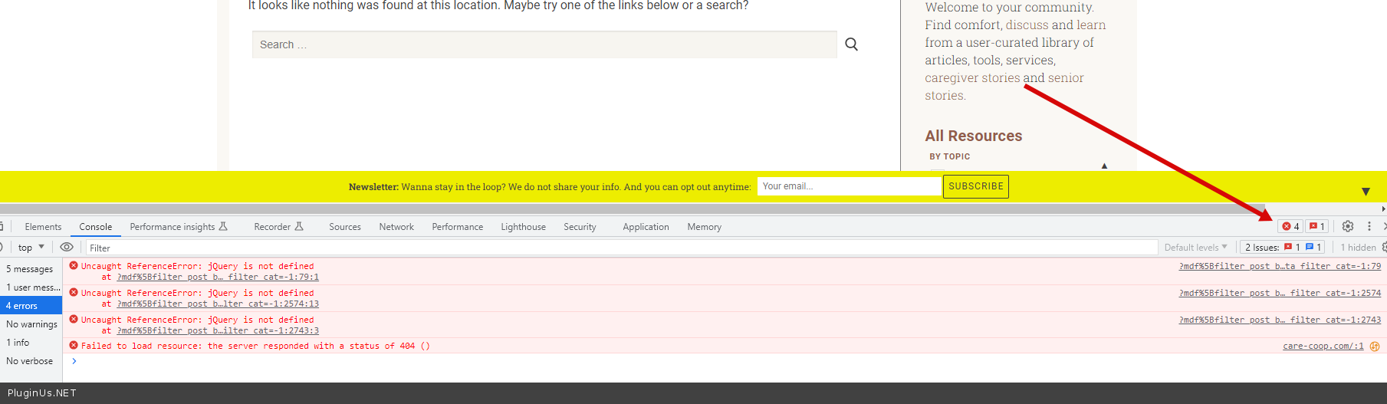Select the 4 errors sidebar filter

(31, 306)
